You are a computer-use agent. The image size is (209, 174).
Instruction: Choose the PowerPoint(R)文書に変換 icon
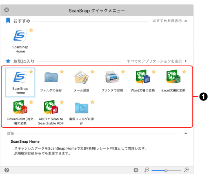20,107
